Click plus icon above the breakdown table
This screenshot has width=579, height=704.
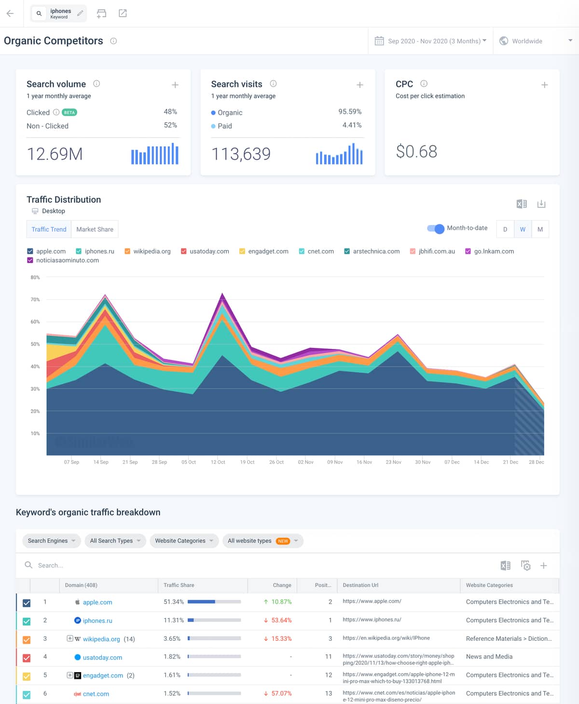544,566
